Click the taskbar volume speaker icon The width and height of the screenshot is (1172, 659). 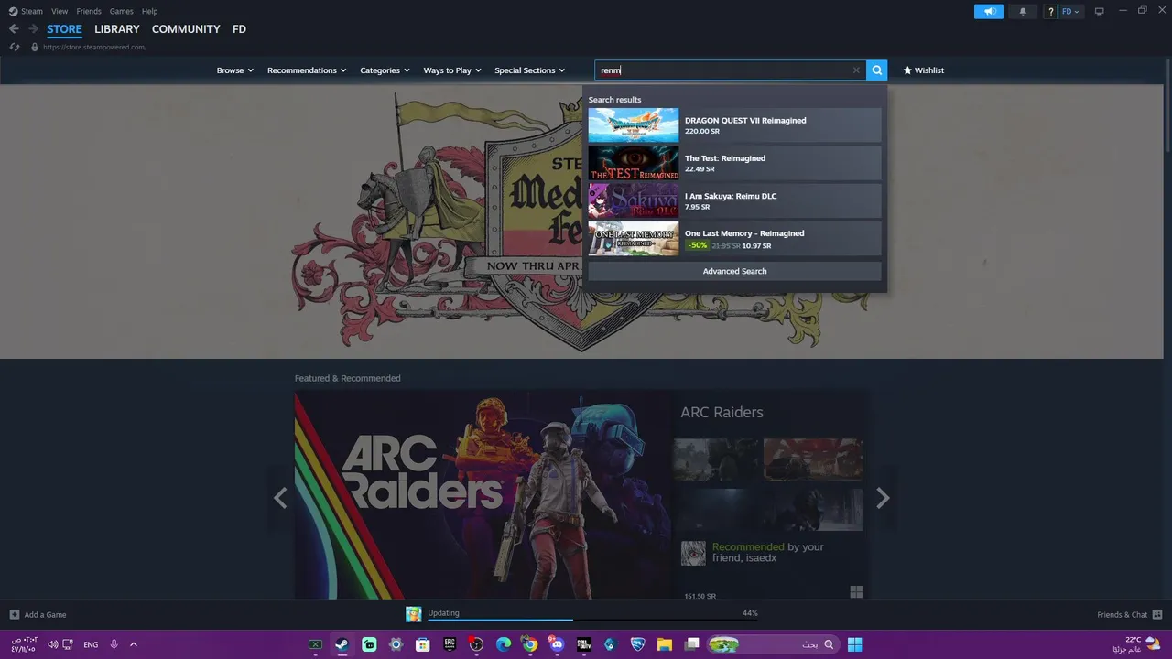tap(52, 644)
